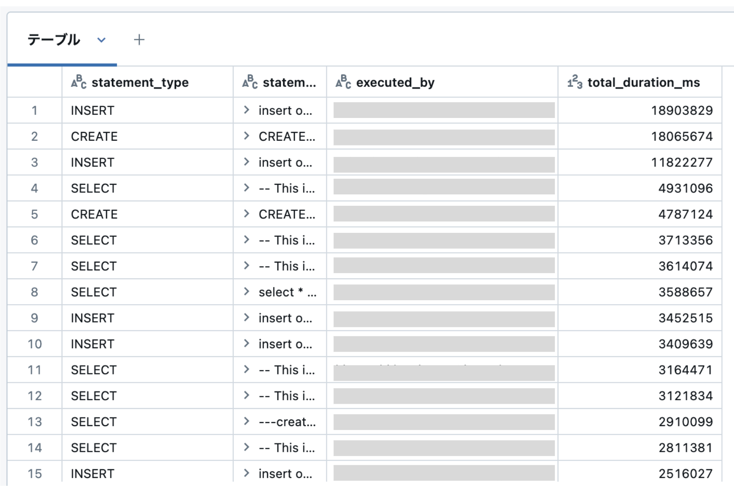734x492 pixels.
Task: Select the CREATE cell in row 5
Action: click(148, 214)
